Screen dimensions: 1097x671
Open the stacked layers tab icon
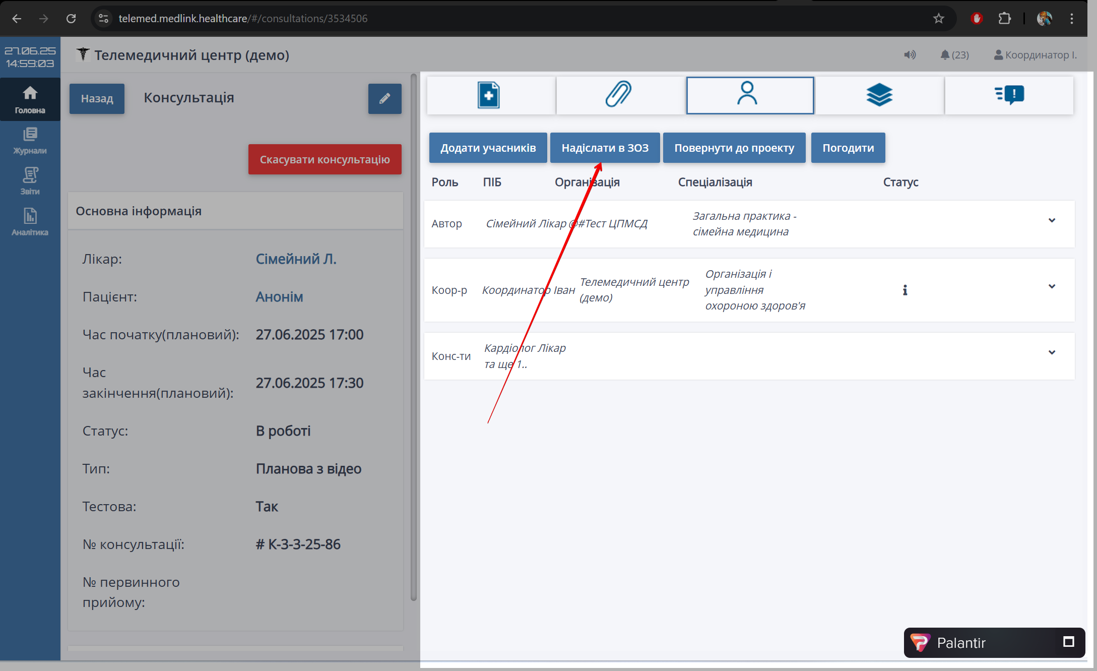[879, 95]
